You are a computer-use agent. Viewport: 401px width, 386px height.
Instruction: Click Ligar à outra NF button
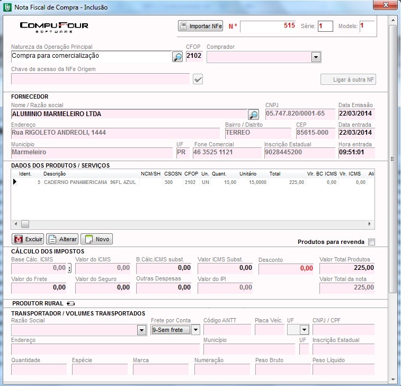348,80
